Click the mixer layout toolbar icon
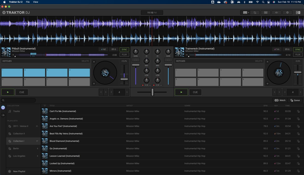Viewport: 304px width, 175px height. tap(265, 12)
